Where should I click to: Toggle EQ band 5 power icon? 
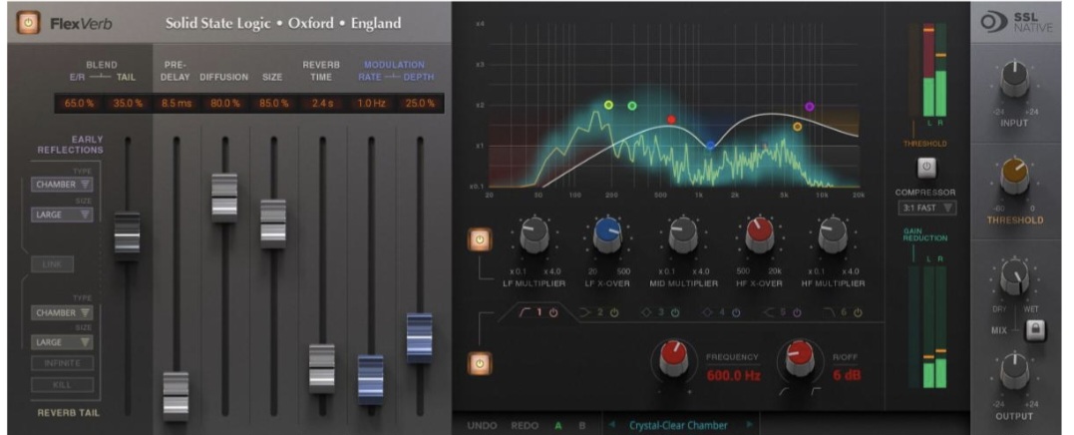[x=798, y=312]
